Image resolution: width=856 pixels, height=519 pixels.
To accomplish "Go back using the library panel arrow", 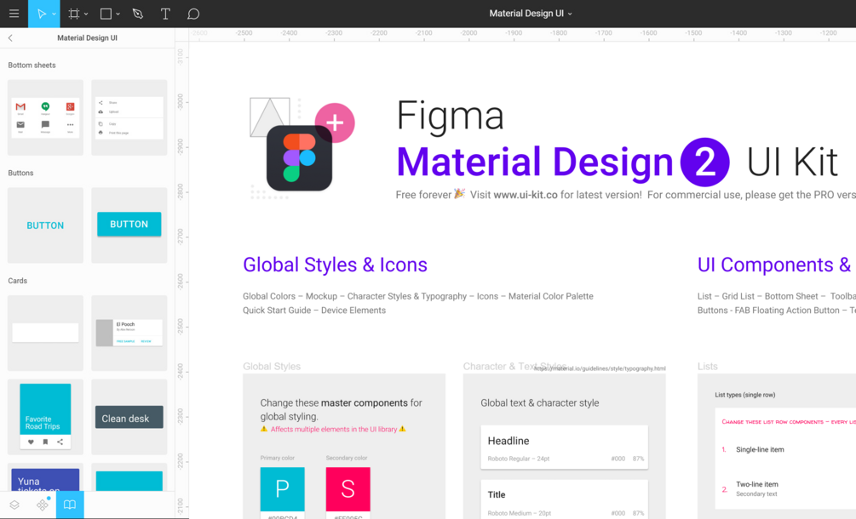I will pos(10,37).
